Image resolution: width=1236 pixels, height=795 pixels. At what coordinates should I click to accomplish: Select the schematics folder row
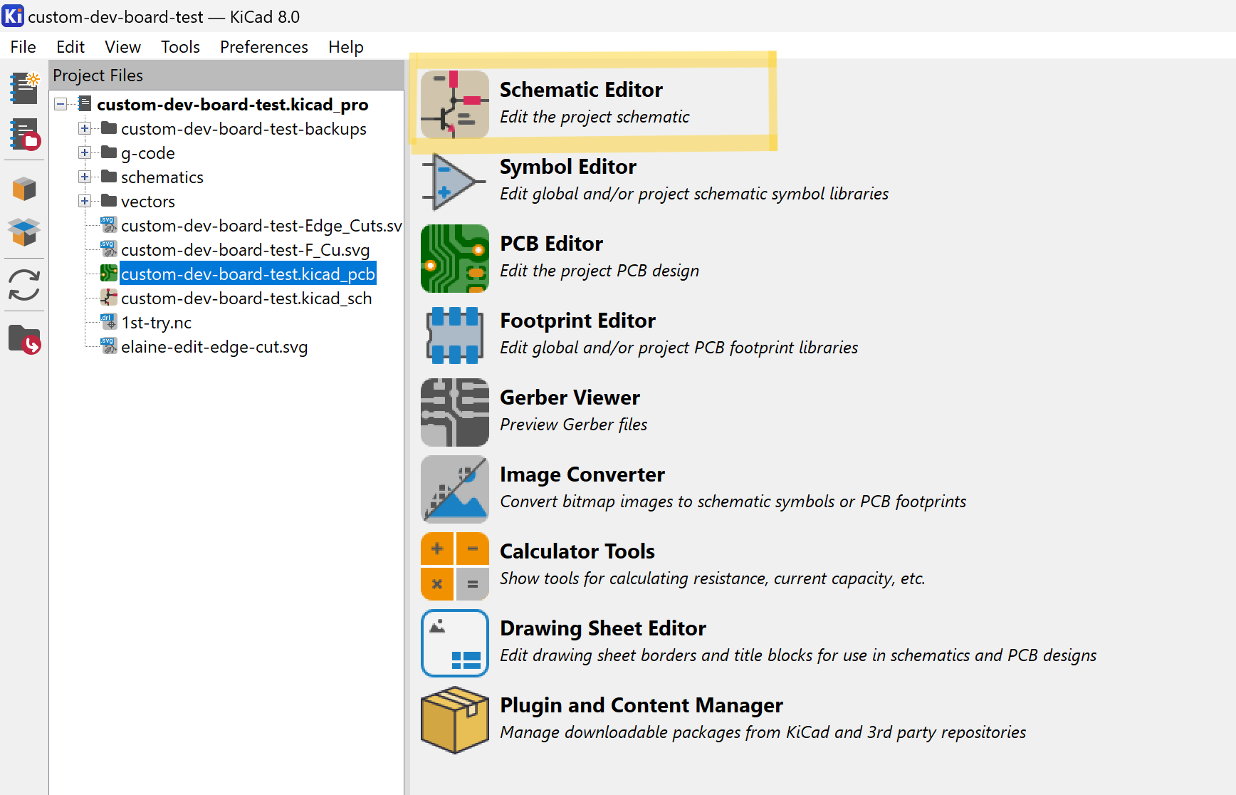(162, 177)
